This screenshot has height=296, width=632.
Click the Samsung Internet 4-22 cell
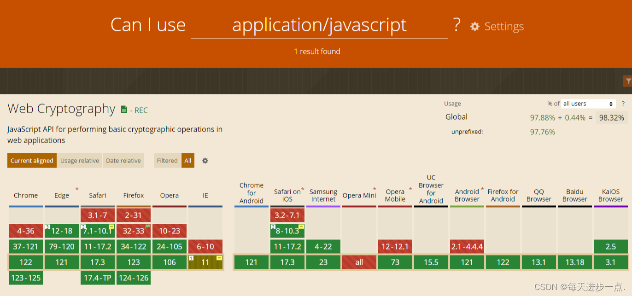point(323,246)
